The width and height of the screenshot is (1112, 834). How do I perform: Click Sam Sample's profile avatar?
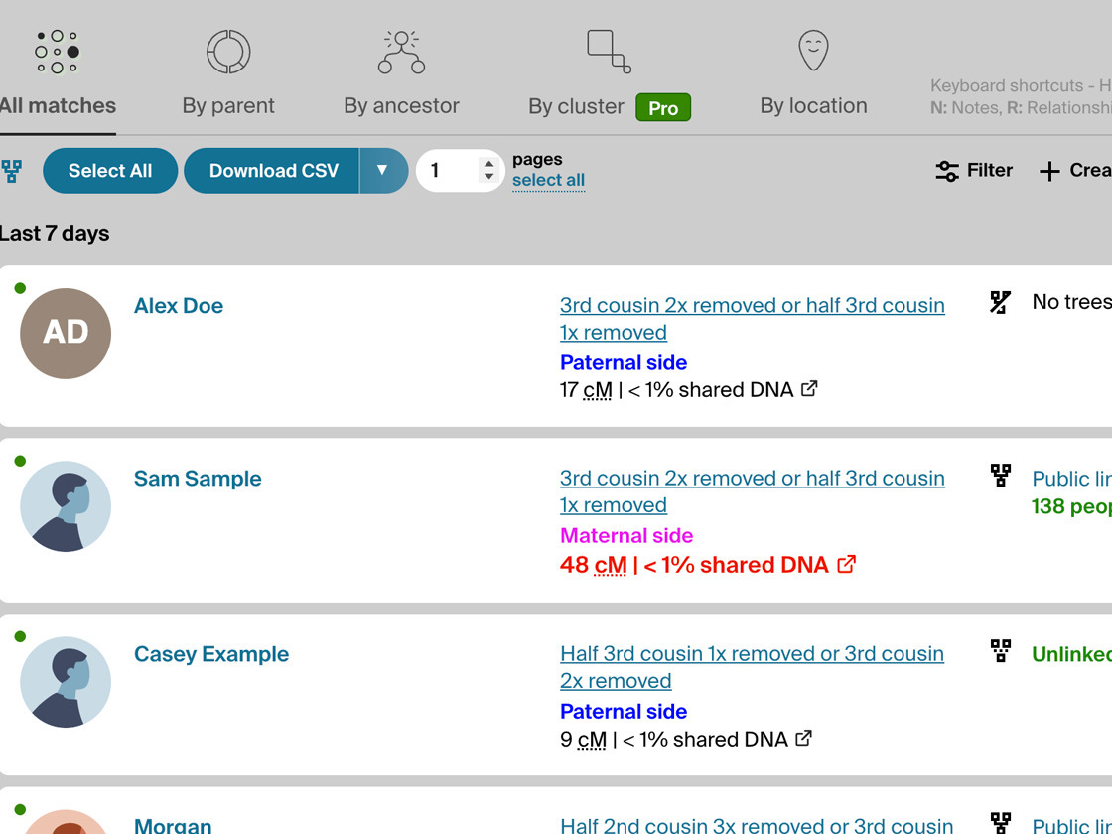coord(66,506)
